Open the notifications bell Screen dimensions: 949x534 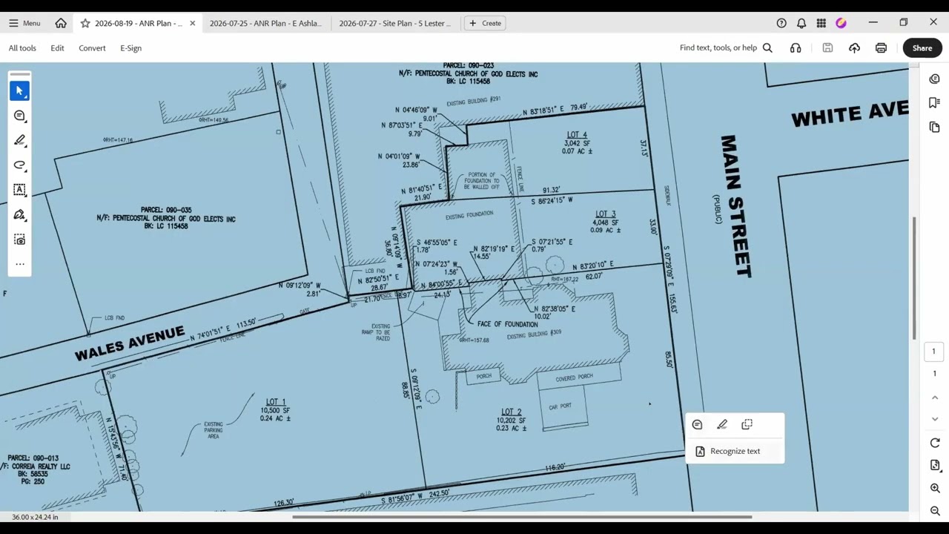coord(801,23)
